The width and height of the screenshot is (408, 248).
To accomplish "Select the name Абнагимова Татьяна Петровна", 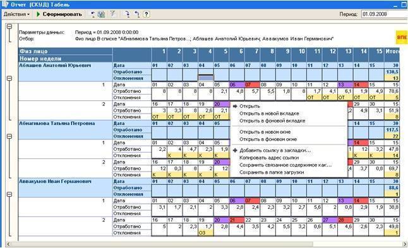I will pos(57,124).
